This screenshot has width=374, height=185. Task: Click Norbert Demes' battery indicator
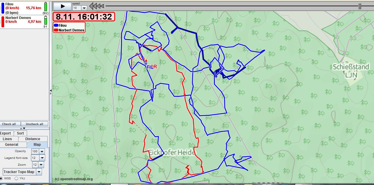click(45, 21)
